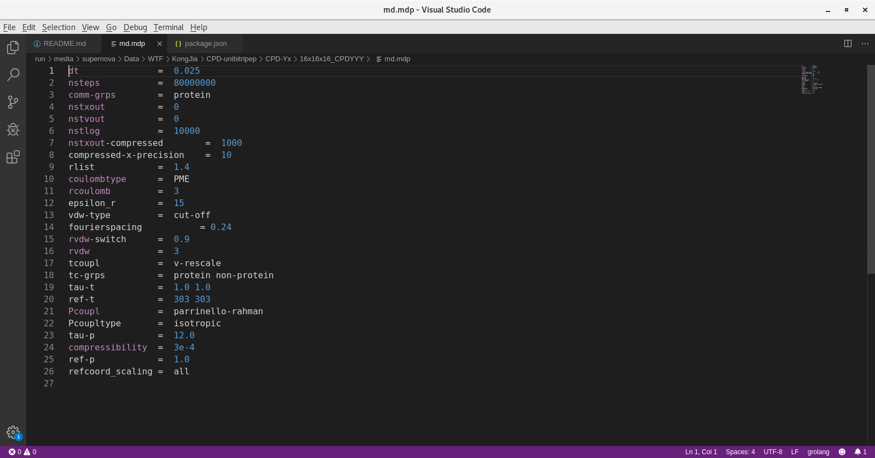Close the md.mdp tab
The width and height of the screenshot is (875, 458).
[x=160, y=44]
